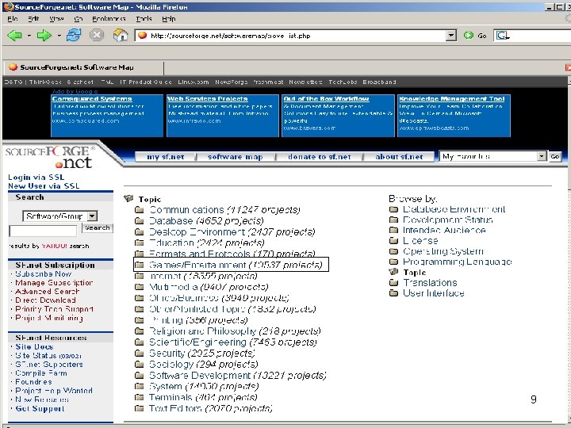Reload the page with the Refresh icon
Screen dimensions: 571x428
point(74,36)
